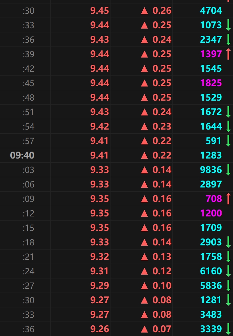Click the :54 time cell
233x336 pixels.
(x=29, y=126)
